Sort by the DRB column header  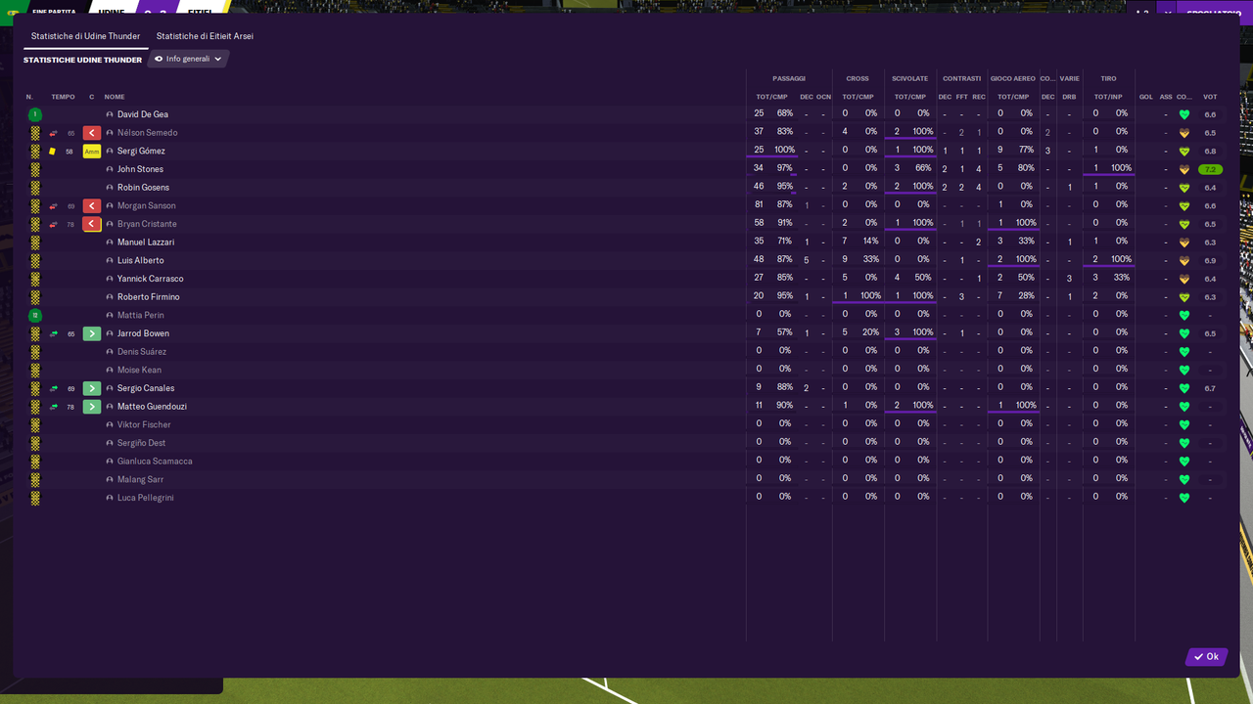pos(1069,97)
